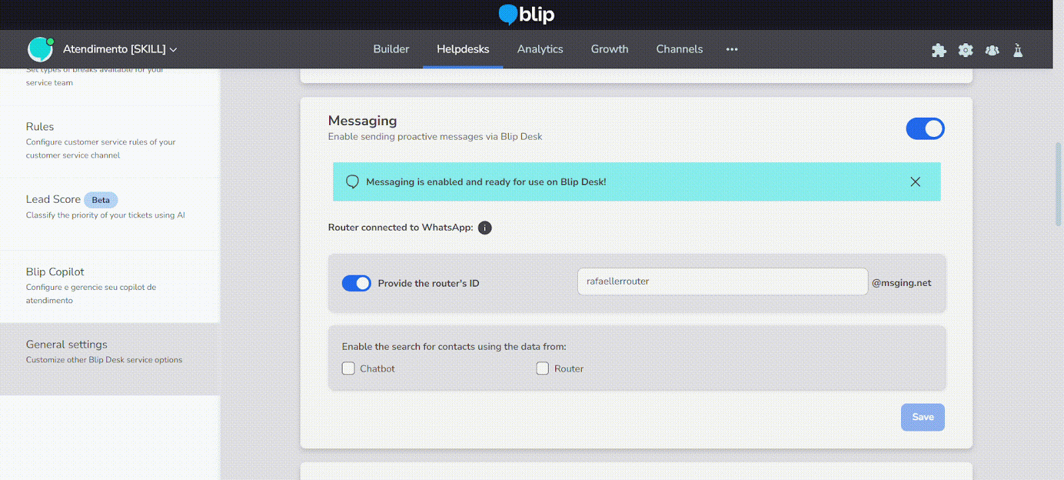Viewport: 1064px width, 480px height.
Task: Check the Router checkbox
Action: point(543,368)
